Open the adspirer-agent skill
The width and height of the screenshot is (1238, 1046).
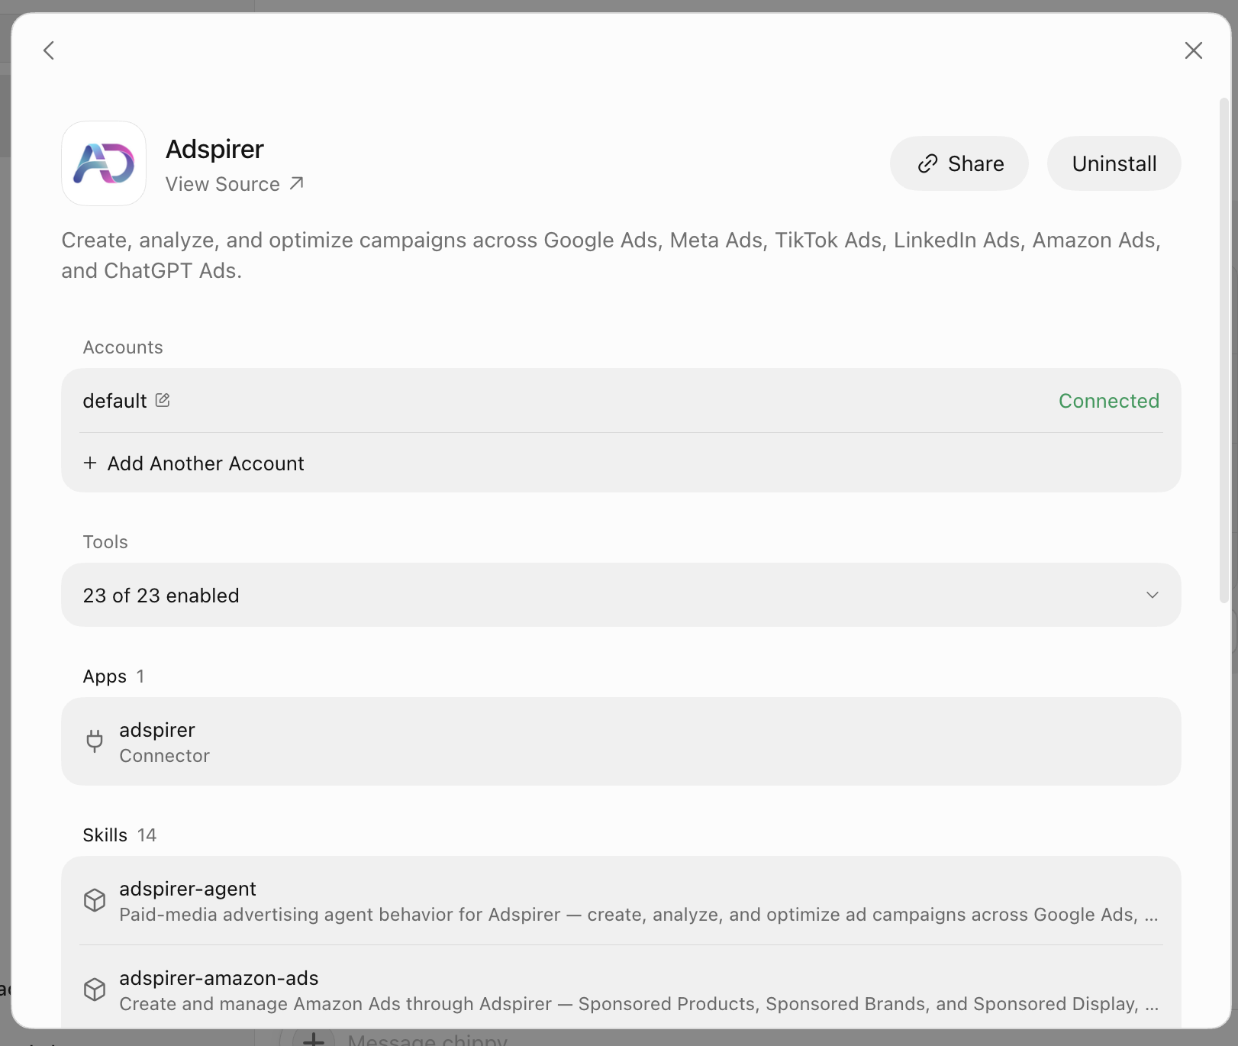[621, 901]
